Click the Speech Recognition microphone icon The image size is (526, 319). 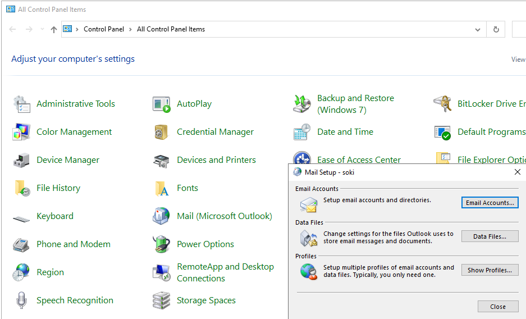[21, 300]
